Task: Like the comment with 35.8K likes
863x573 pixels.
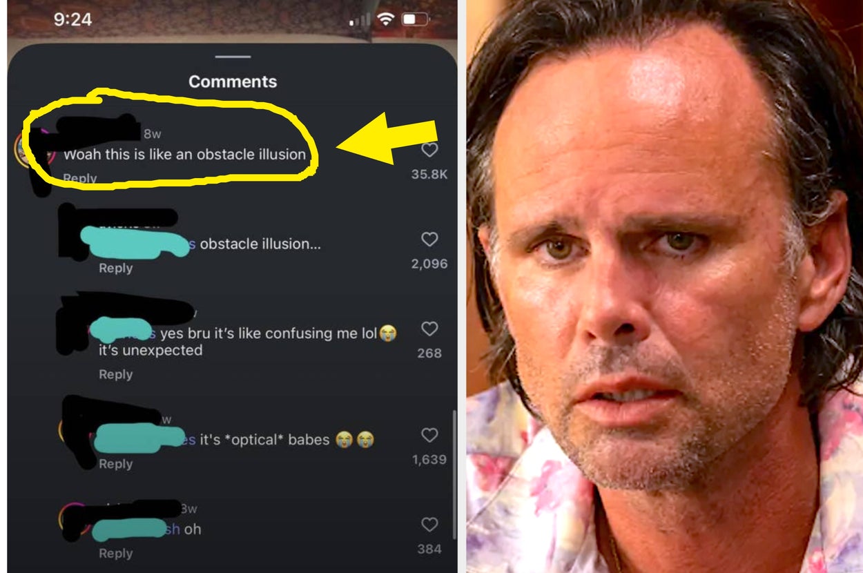Action: coord(429,150)
